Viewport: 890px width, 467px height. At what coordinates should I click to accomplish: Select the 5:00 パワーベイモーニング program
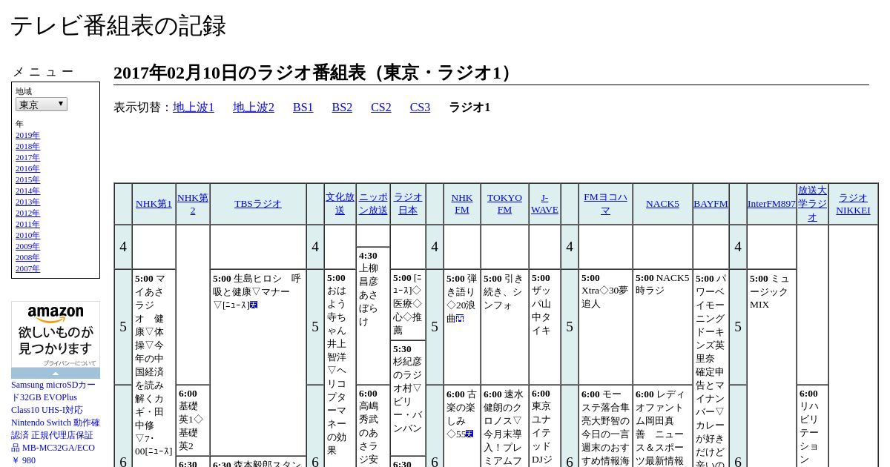[x=711, y=368]
